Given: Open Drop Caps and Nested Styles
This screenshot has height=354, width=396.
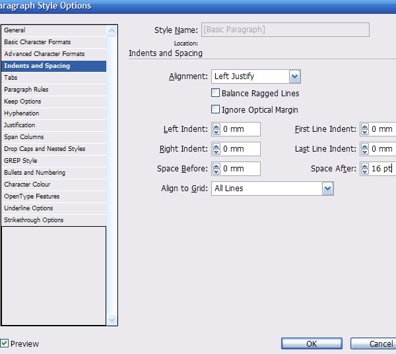Looking at the screenshot, I should click(x=44, y=149).
